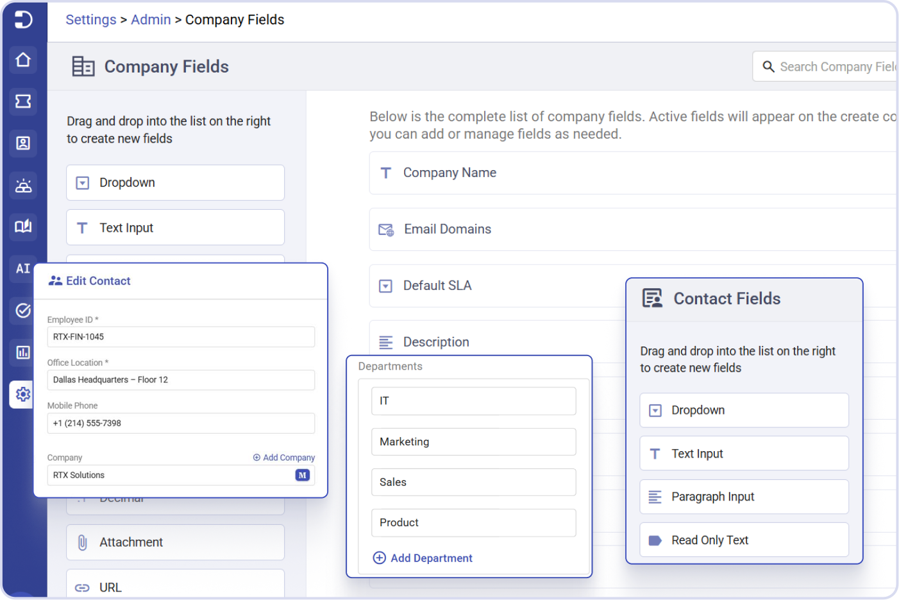The width and height of the screenshot is (899, 600).
Task: Click the Employee ID input field
Action: pyautogui.click(x=181, y=337)
